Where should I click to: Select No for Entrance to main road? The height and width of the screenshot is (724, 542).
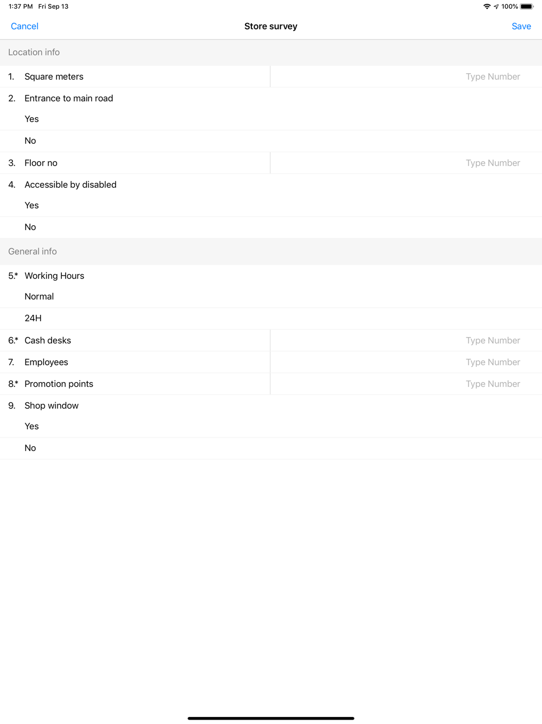[x=271, y=141]
